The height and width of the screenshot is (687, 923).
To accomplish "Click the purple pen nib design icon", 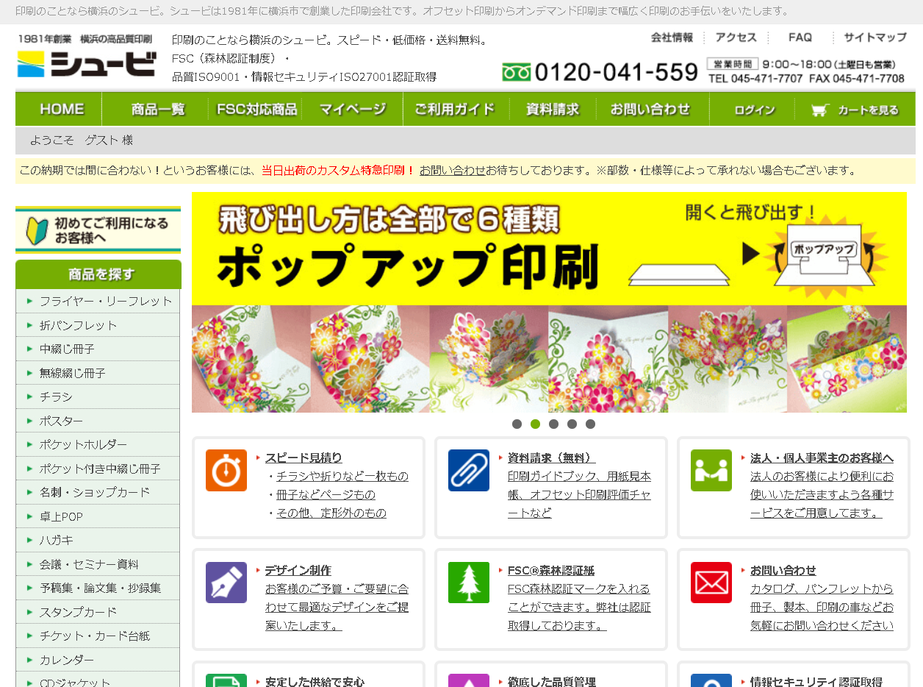I will [x=226, y=583].
